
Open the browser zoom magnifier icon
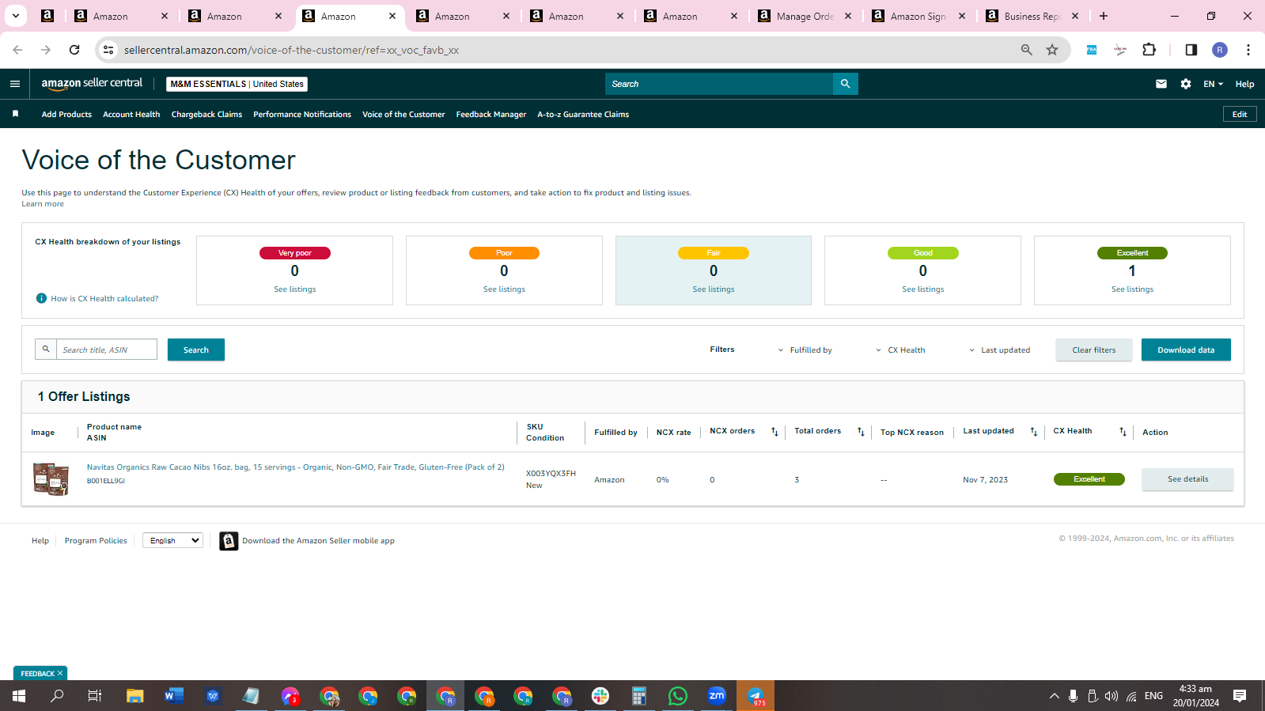(x=1027, y=50)
